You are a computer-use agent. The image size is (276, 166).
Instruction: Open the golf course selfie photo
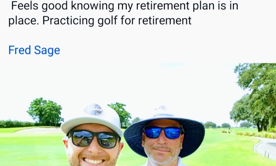(138, 115)
